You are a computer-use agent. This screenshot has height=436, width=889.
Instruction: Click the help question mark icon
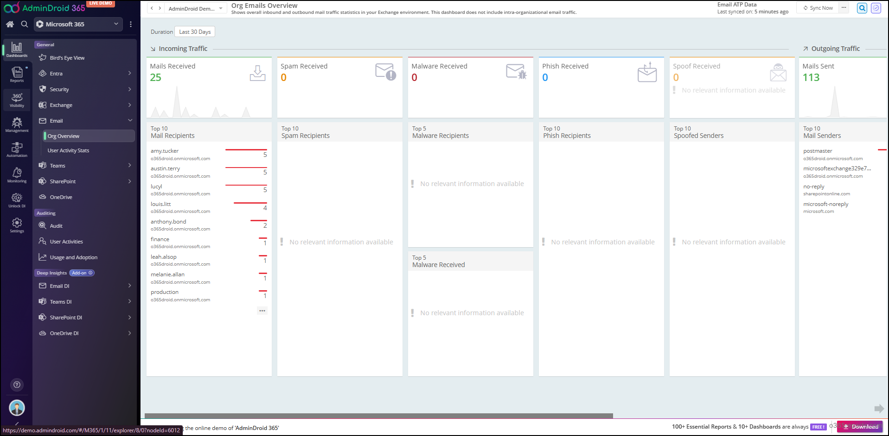click(17, 385)
